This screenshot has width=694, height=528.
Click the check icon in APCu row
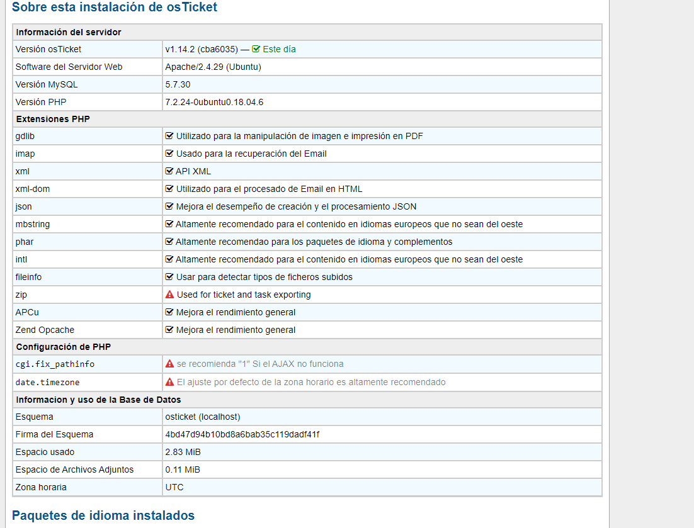click(x=169, y=312)
